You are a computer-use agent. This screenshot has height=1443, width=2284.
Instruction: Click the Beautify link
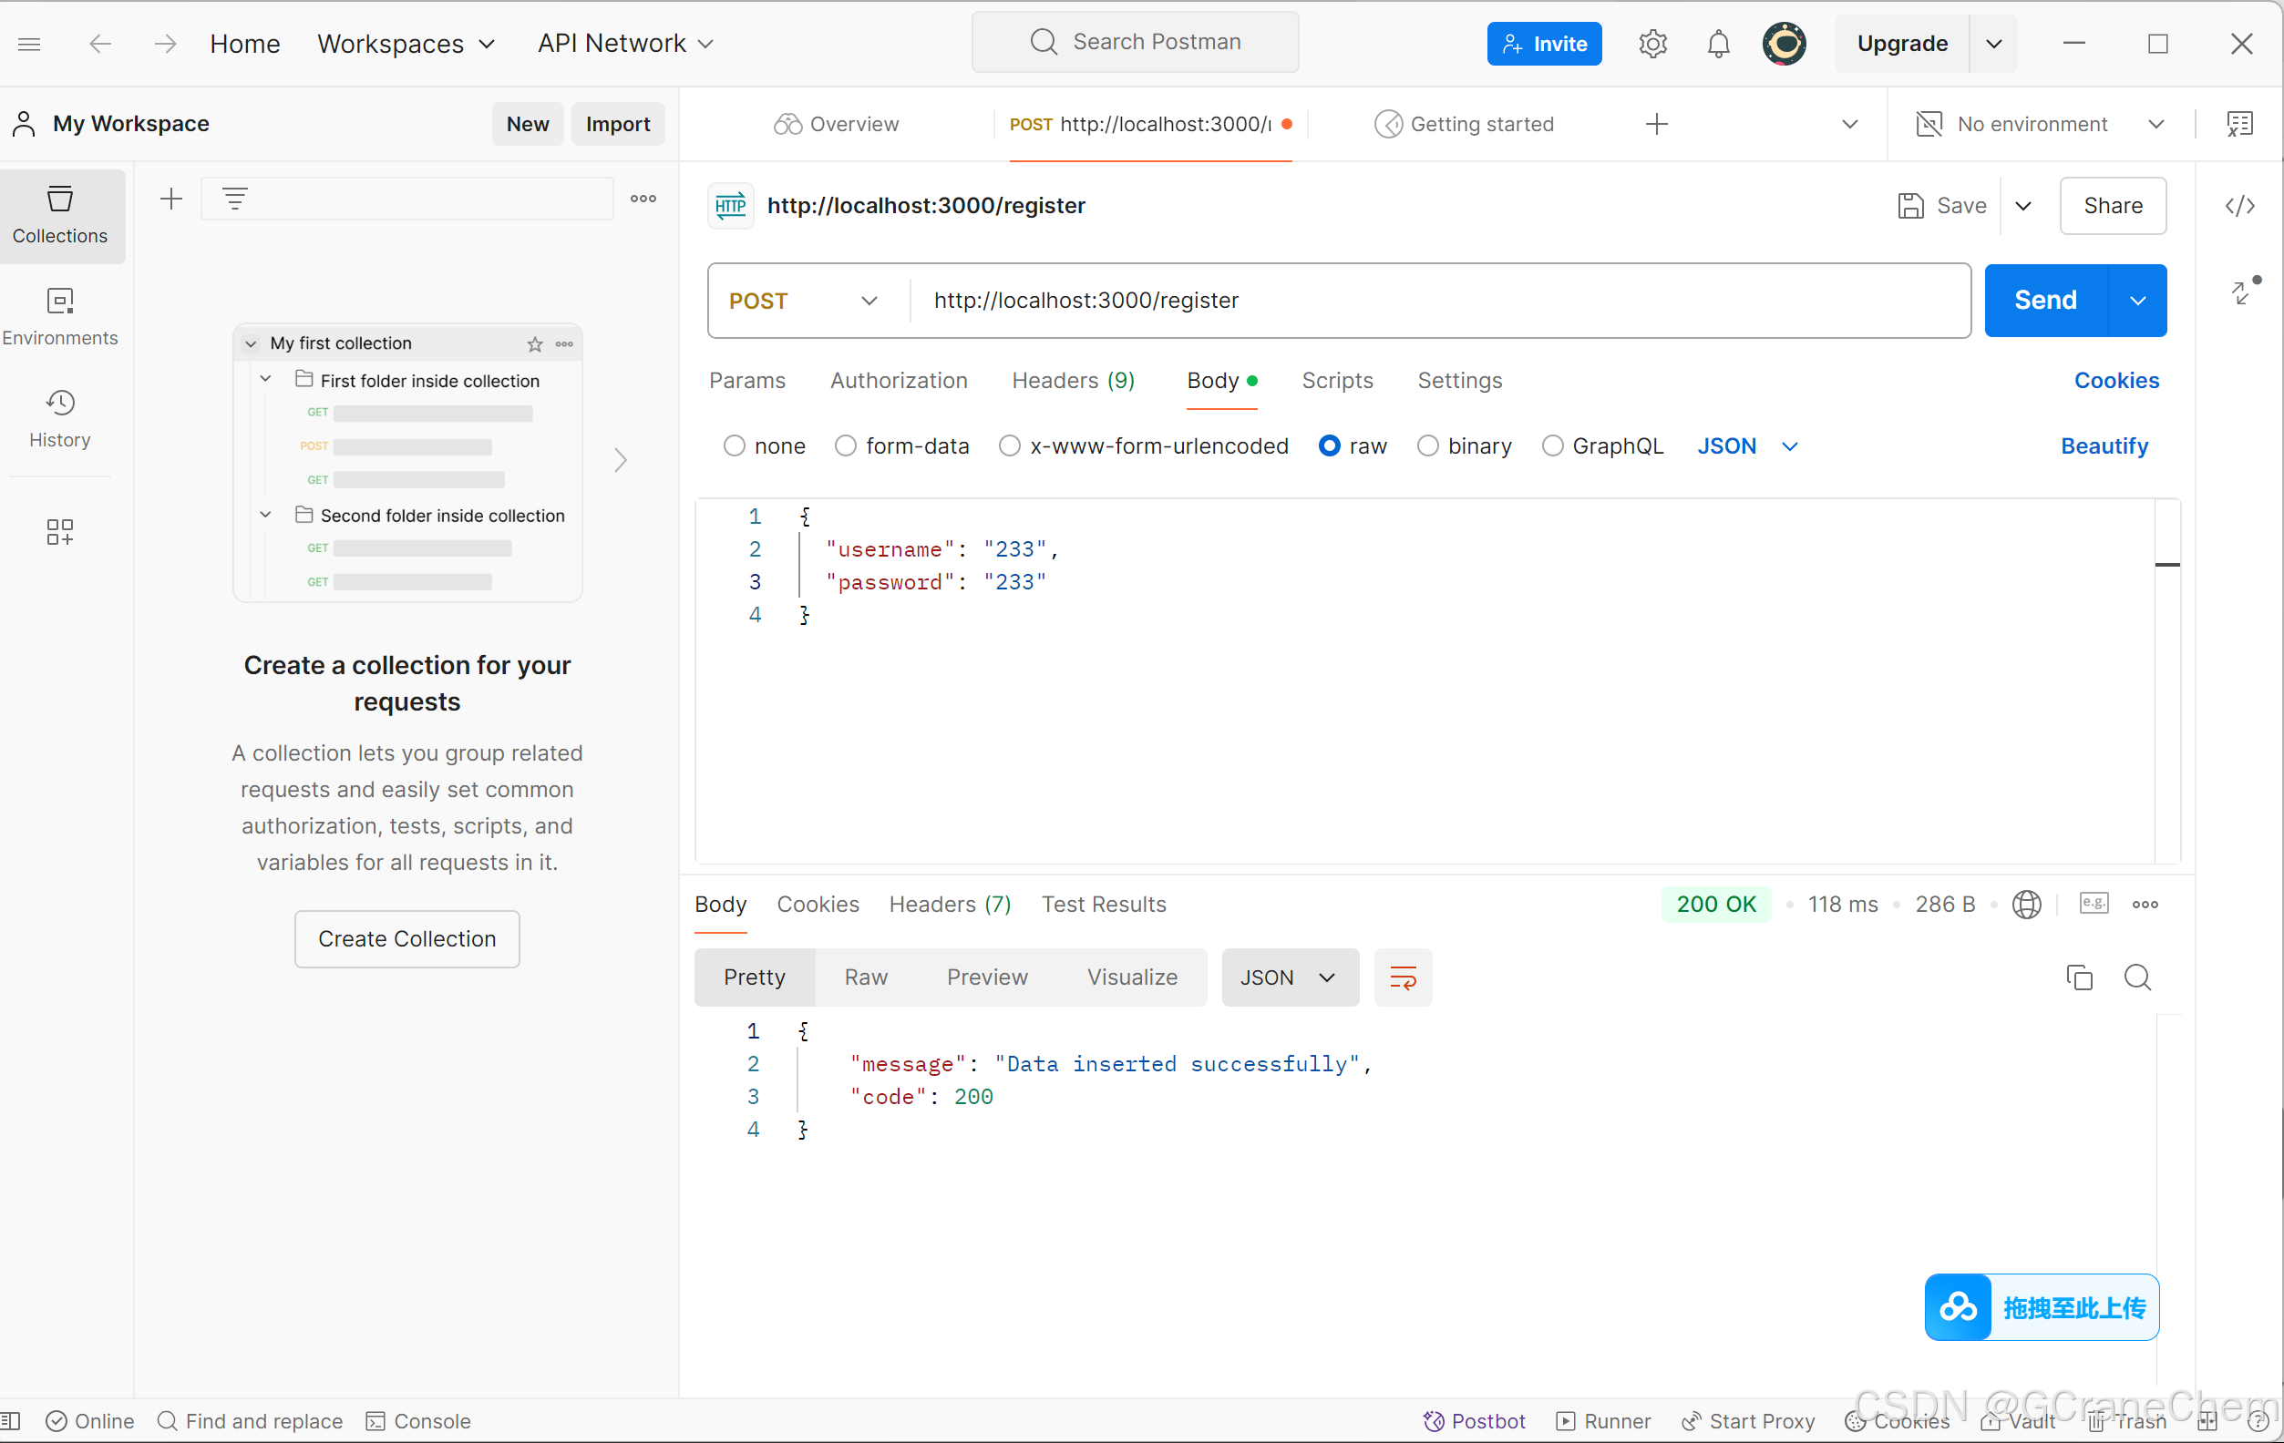pos(2103,445)
